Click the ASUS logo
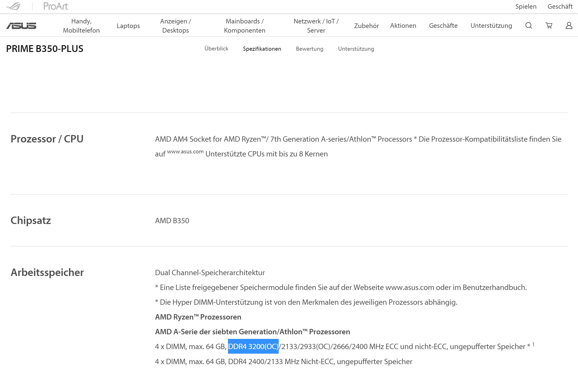The height and width of the screenshot is (385, 578). tap(21, 25)
